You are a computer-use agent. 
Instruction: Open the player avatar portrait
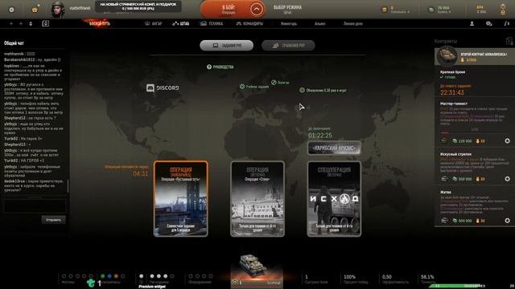coord(58,9)
